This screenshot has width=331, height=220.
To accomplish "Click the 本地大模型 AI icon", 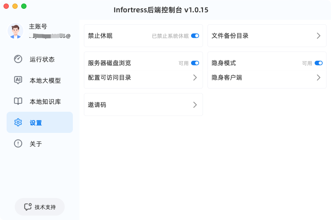I will coord(18,80).
